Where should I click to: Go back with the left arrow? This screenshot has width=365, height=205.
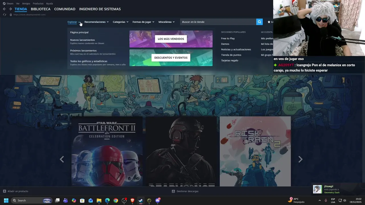tap(4, 9)
